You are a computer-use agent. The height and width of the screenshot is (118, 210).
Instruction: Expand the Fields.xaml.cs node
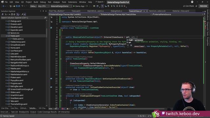pyautogui.click(x=8, y=39)
